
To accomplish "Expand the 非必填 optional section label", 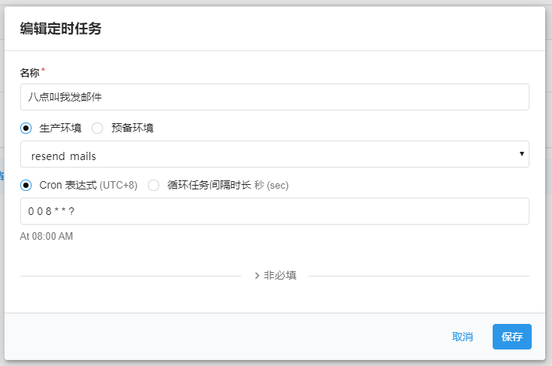I will point(280,276).
